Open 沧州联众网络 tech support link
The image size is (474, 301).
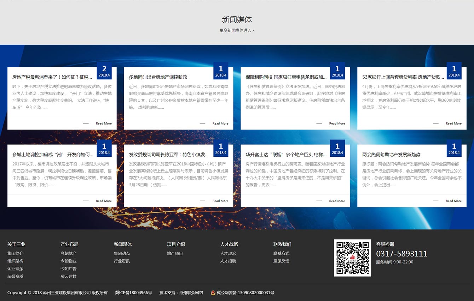click(191, 293)
